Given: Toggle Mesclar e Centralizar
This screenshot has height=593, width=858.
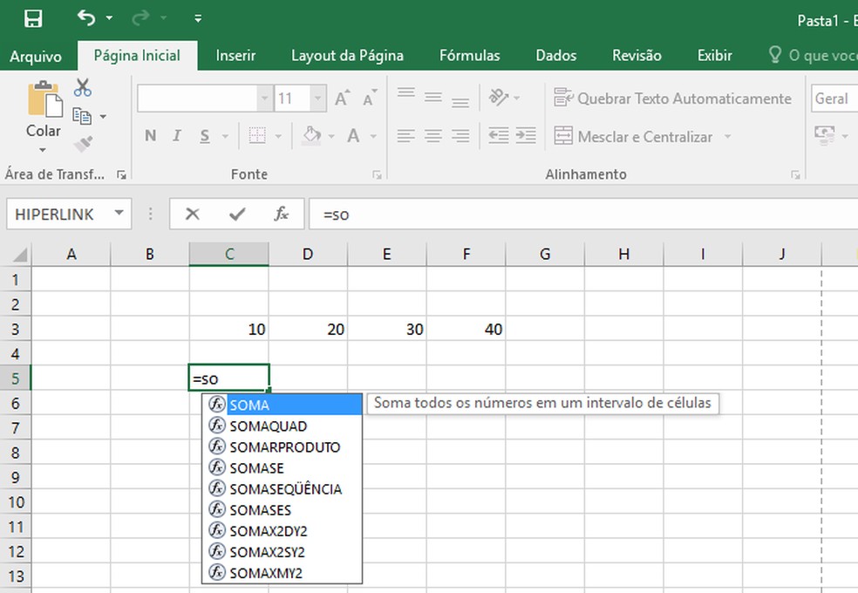Looking at the screenshot, I should pos(635,137).
